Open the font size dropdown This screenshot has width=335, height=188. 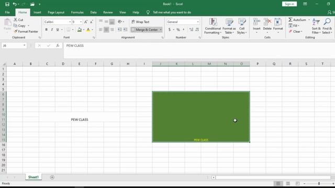click(81, 22)
